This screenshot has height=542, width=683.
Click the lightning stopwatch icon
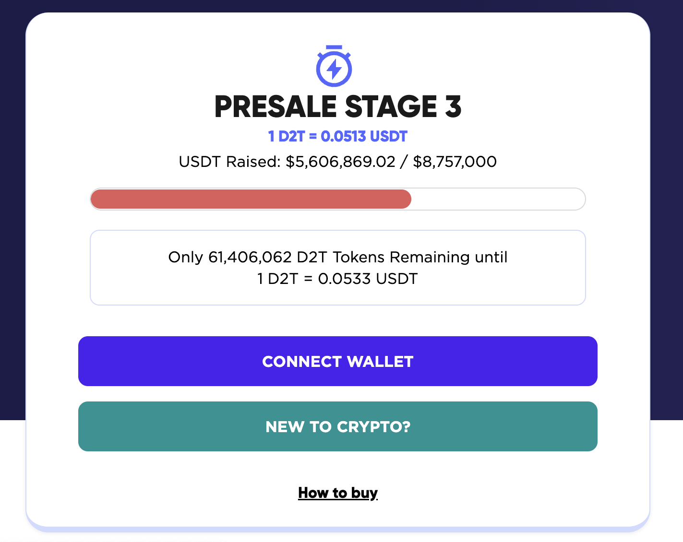[x=334, y=66]
